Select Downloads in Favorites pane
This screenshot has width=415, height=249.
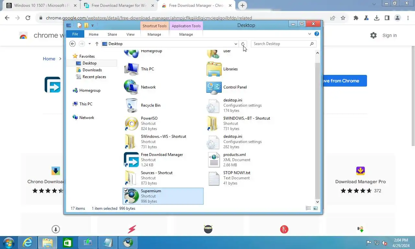tap(92, 70)
